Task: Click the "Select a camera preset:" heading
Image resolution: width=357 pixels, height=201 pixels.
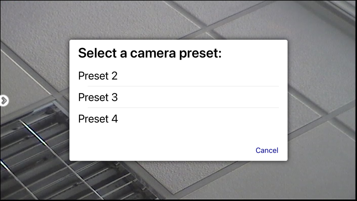Action: click(x=150, y=54)
